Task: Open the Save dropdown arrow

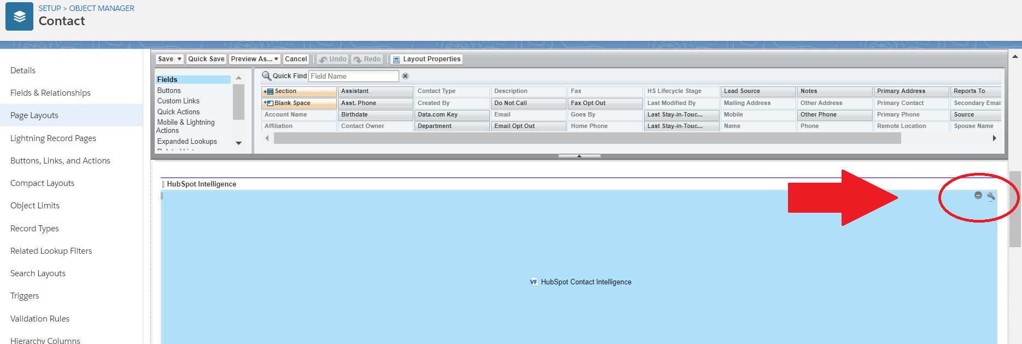Action: [179, 59]
